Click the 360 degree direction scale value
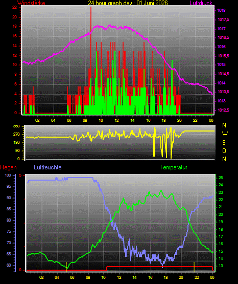This screenshot has width=238, height=284. 16,126
